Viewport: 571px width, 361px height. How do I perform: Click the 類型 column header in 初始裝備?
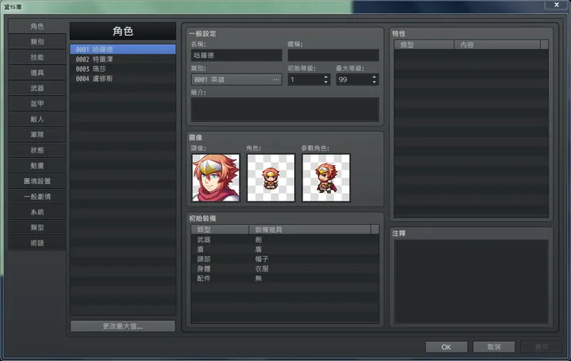(220, 230)
